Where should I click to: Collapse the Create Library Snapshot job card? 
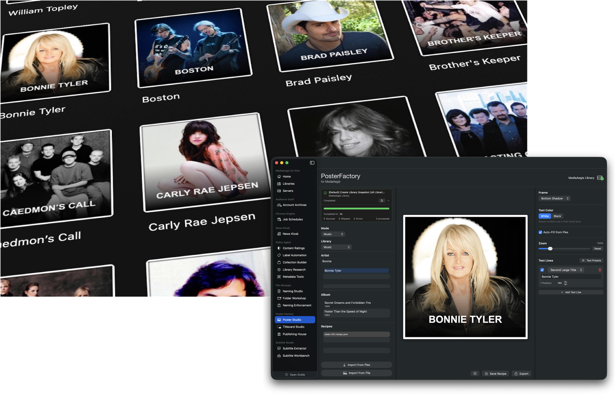(388, 200)
